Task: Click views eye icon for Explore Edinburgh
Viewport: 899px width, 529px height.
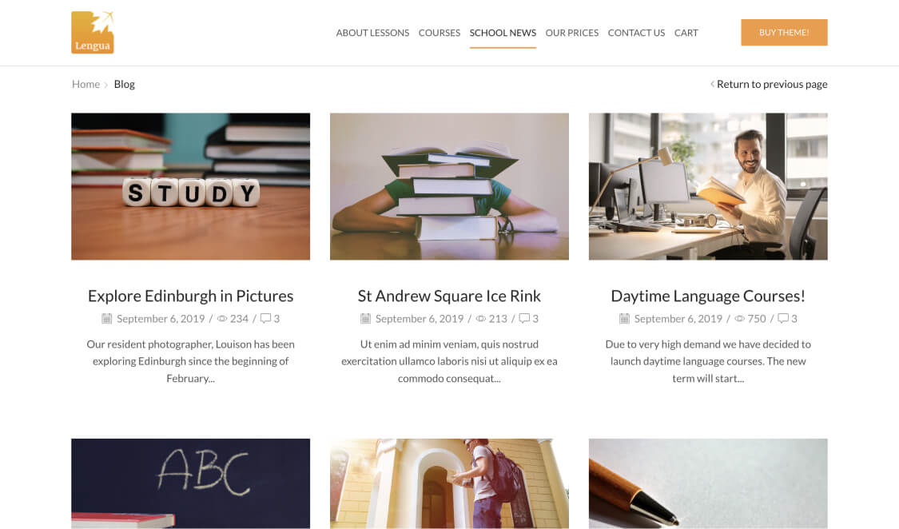Action: [222, 319]
